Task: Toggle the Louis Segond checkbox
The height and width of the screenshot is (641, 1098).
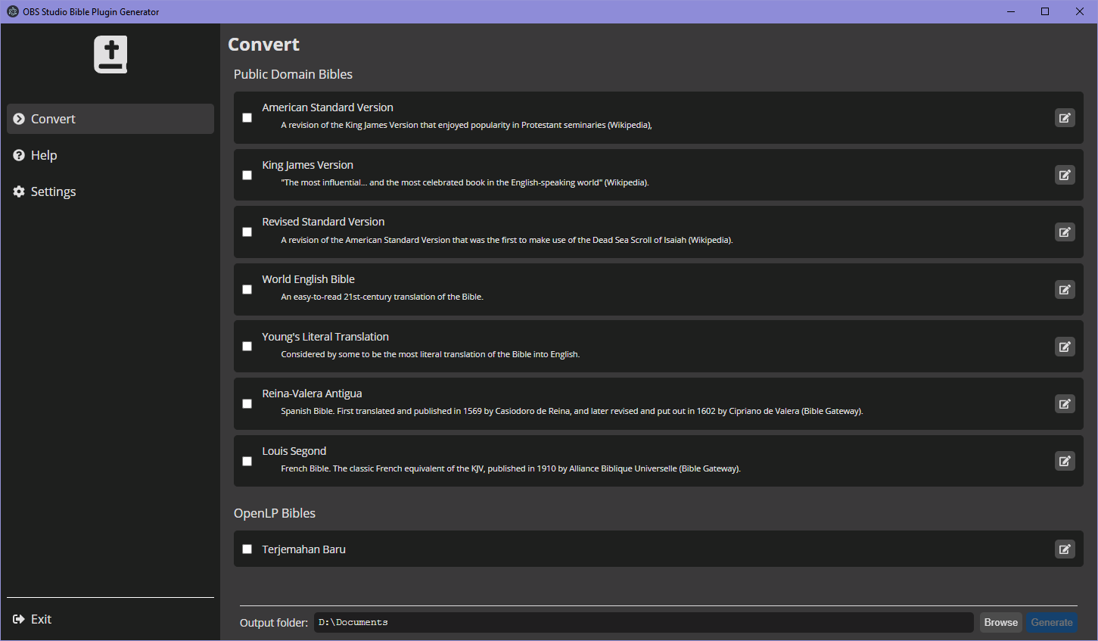Action: coord(247,460)
